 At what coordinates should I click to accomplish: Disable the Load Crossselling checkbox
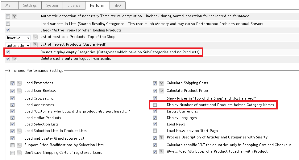[12, 98]
